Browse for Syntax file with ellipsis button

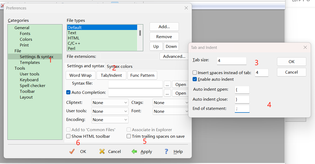(x=167, y=84)
